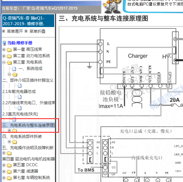Select 第四章 驱动电机与电机控制器 chapter
183x182 pixels.
(x=29, y=159)
